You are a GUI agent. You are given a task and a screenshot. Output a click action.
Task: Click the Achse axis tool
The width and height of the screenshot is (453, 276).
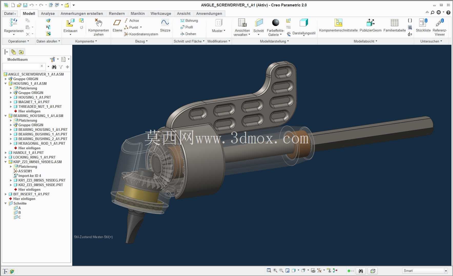131,20
